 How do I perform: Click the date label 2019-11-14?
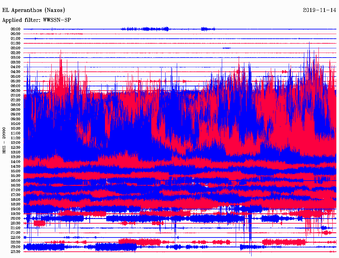pyautogui.click(x=319, y=10)
